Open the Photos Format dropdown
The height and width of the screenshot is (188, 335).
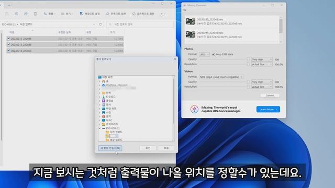pyautogui.click(x=204, y=54)
